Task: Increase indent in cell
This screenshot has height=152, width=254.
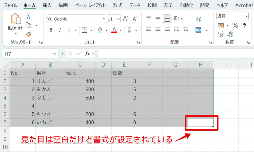Action: pyautogui.click(x=185, y=30)
